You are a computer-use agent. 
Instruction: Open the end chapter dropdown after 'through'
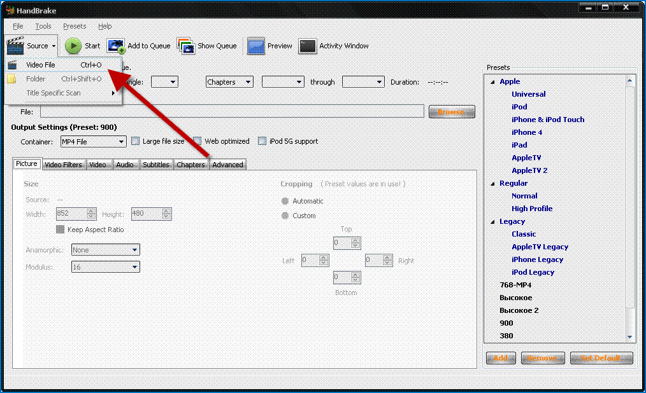[x=363, y=82]
